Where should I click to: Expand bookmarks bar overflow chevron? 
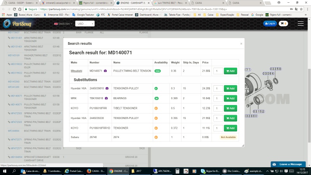pyautogui.click(x=306, y=15)
